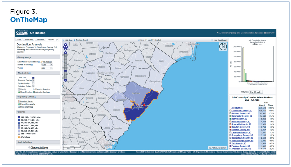Collapse the Map Controls section
Image resolution: width=291 pixels, height=167 pixels.
[38, 73]
